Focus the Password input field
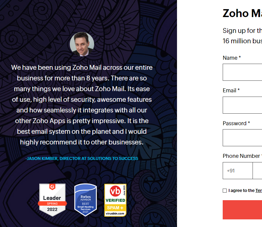262x227 pixels. pos(242,138)
